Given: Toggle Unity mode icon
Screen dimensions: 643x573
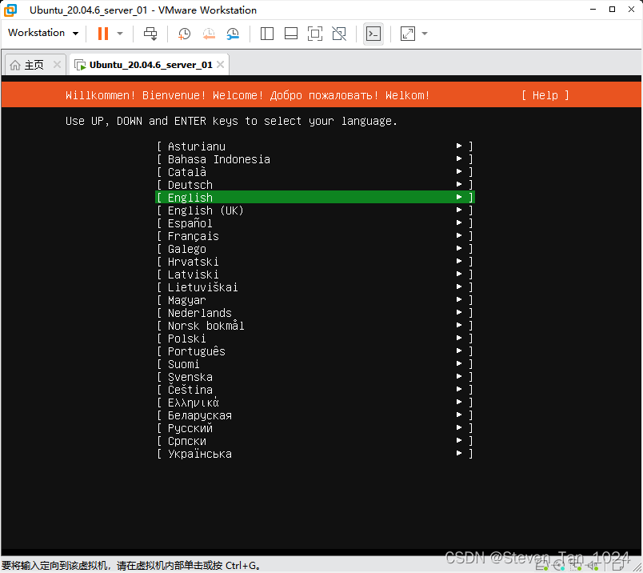Looking at the screenshot, I should point(339,34).
